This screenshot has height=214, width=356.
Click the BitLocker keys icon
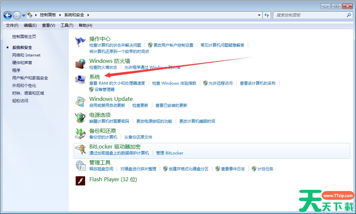click(80, 150)
